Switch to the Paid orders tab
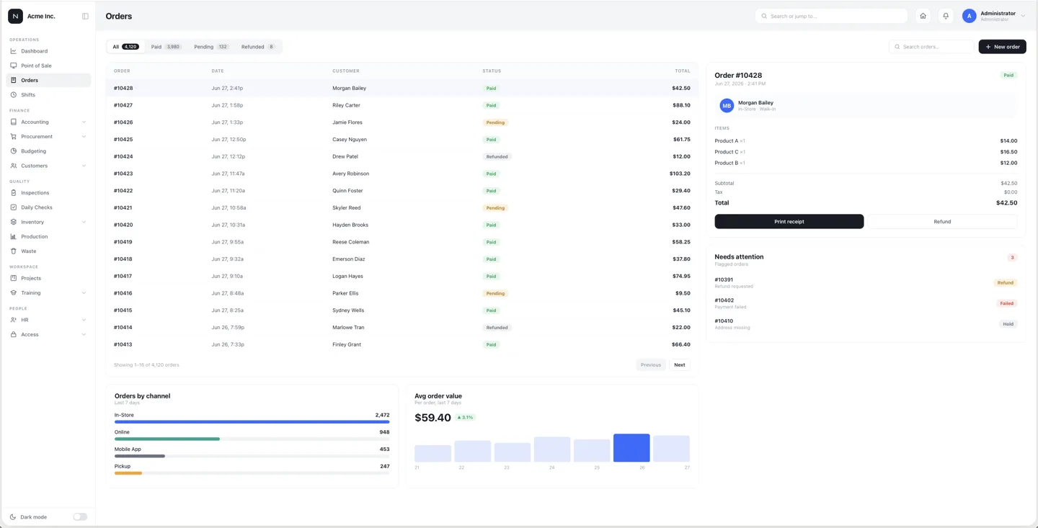1038x528 pixels. point(166,47)
